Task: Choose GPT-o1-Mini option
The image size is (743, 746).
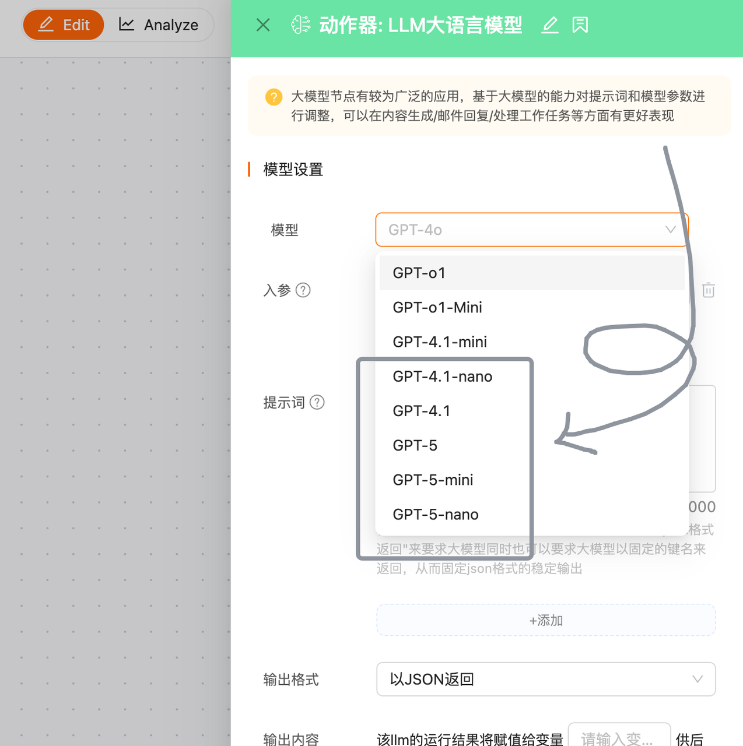Action: pyautogui.click(x=531, y=307)
